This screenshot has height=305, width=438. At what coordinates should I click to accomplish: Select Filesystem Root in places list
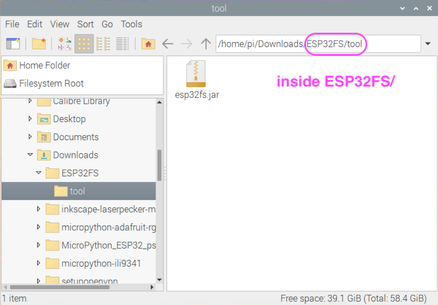(x=83, y=84)
